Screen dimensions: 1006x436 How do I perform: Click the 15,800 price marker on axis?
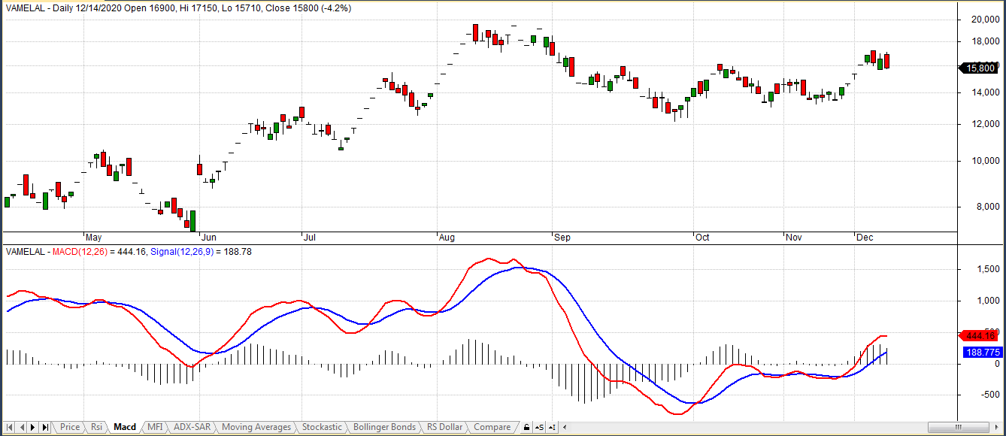[980, 68]
